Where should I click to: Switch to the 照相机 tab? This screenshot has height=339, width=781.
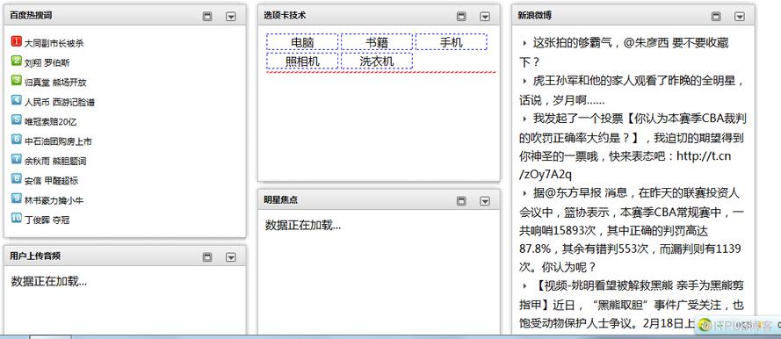pos(302,61)
